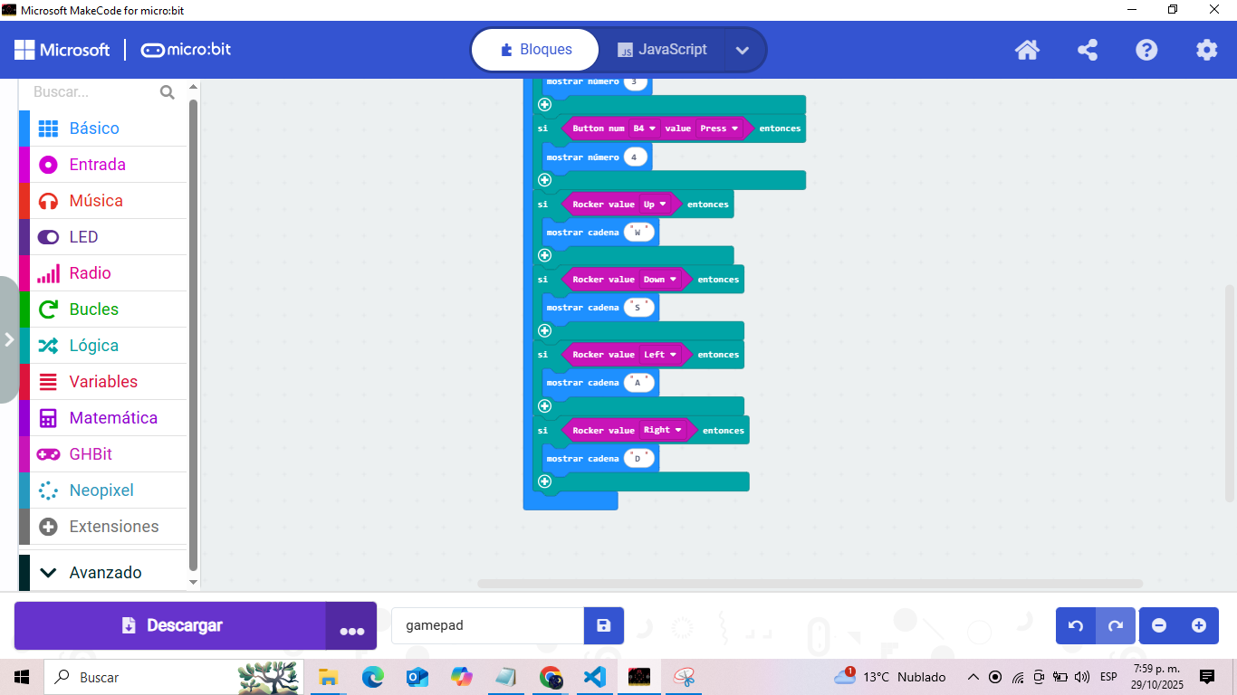Click the Share project icon
1237x695 pixels.
(x=1088, y=50)
